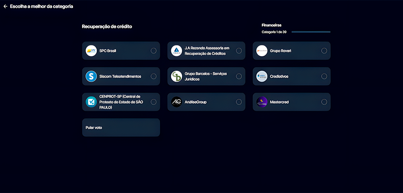This screenshot has width=403, height=193.
Task: Click the CENPROT-SP checkmark logo
Action: tap(91, 102)
